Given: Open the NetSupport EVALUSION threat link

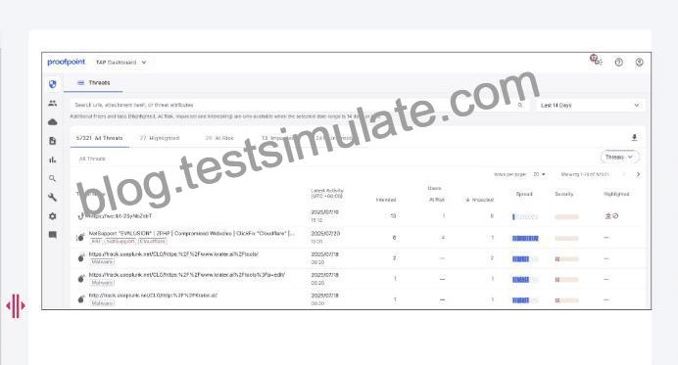Looking at the screenshot, I should (x=192, y=233).
